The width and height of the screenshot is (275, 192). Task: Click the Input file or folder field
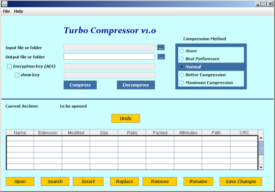pos(109,47)
